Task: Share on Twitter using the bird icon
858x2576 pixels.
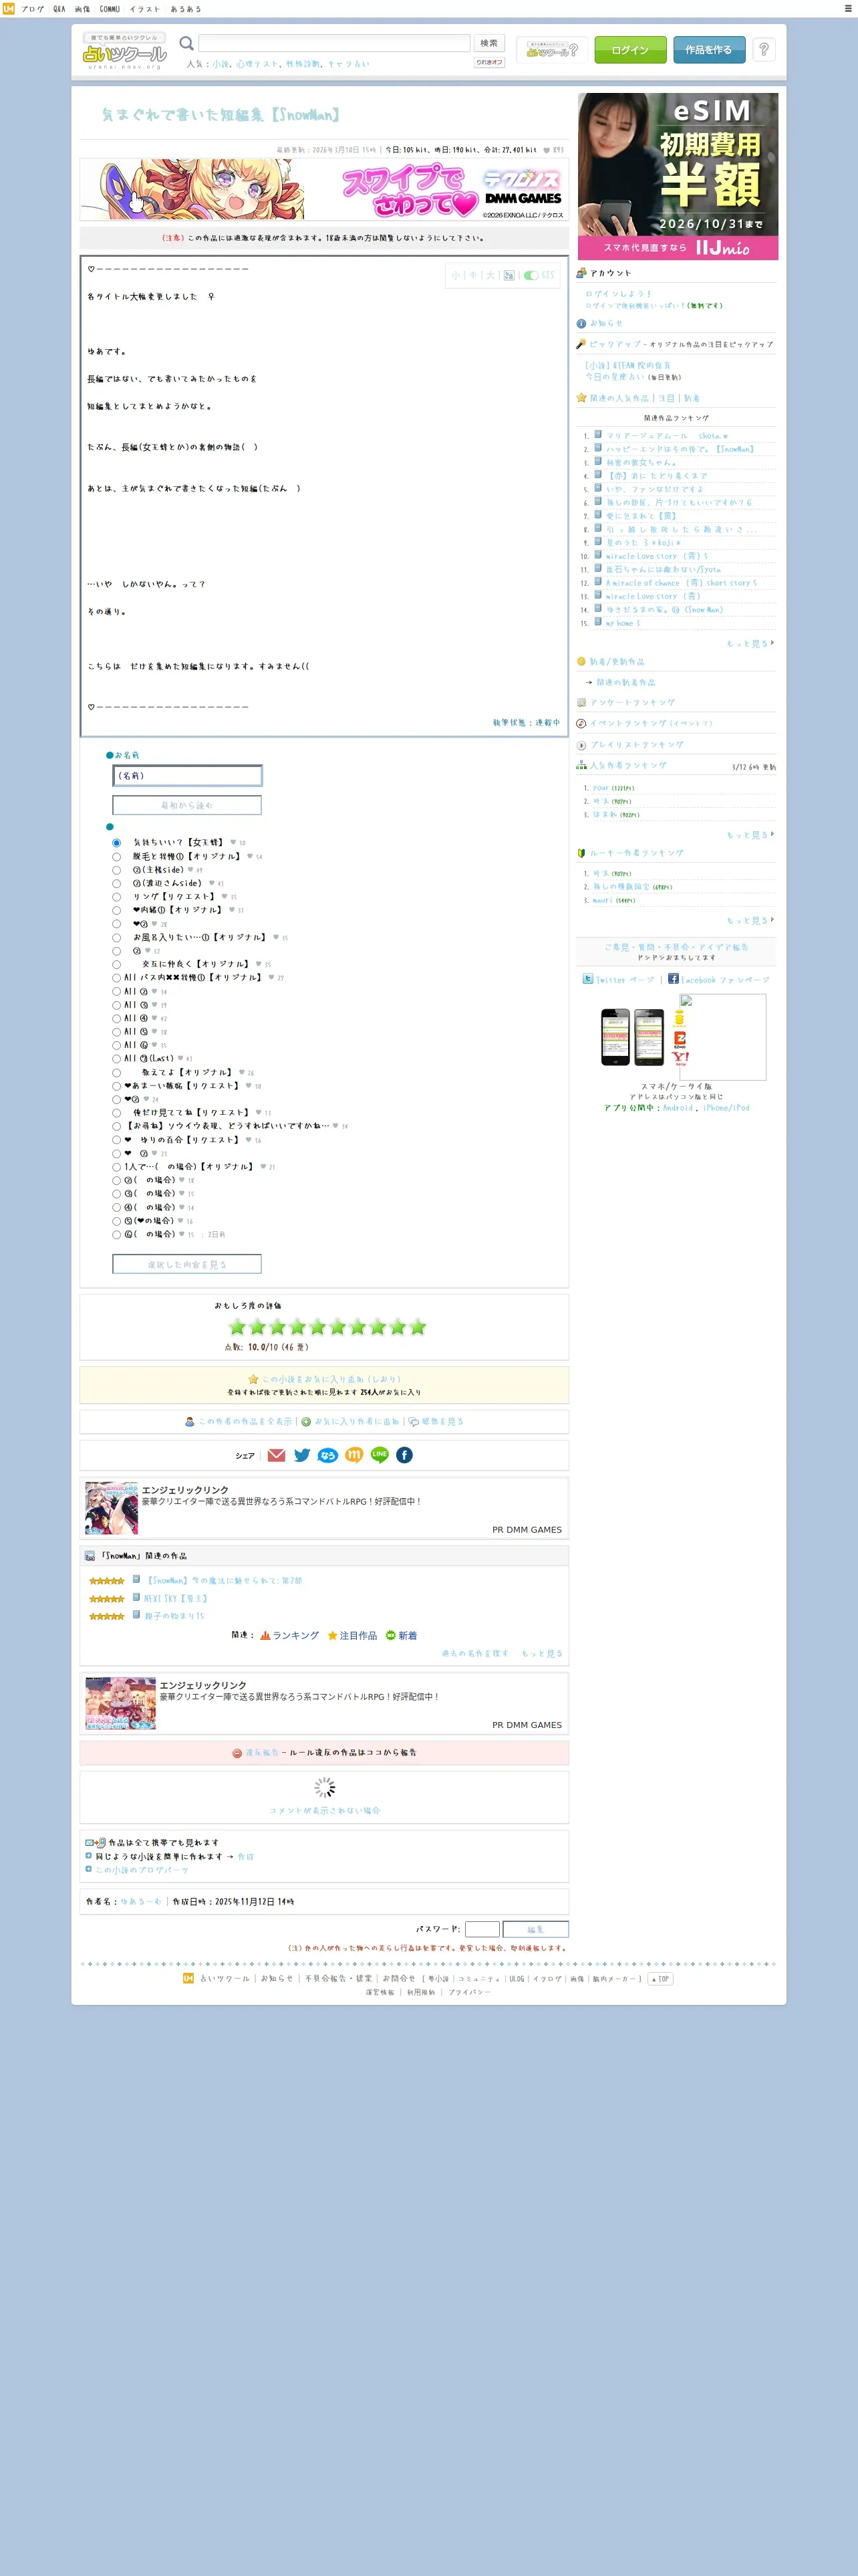Action: pyautogui.click(x=303, y=1455)
